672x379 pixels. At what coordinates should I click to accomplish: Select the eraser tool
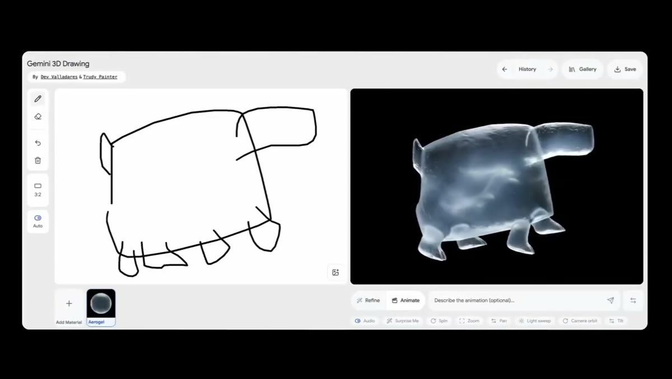pyautogui.click(x=38, y=117)
